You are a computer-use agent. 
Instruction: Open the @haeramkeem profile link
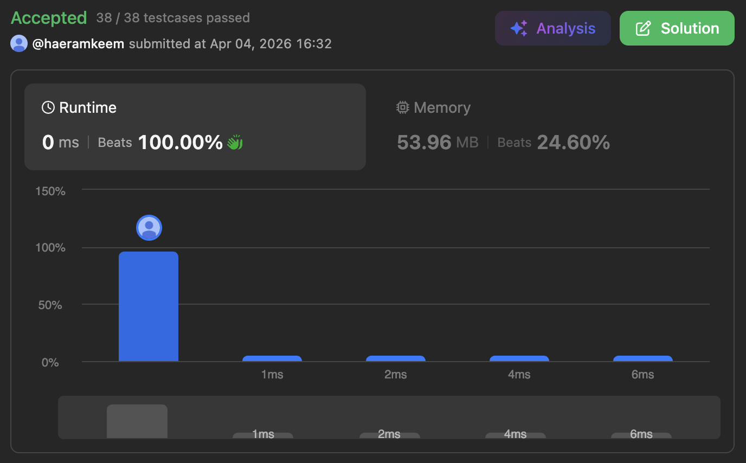(79, 43)
